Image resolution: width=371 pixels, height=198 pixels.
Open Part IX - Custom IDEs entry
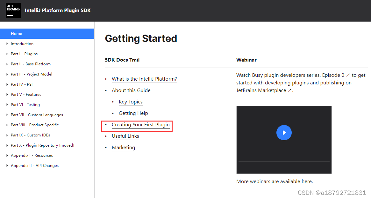pyautogui.click(x=30, y=135)
